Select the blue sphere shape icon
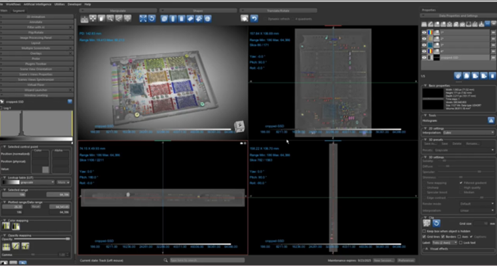The image size is (497, 266). tap(207, 19)
